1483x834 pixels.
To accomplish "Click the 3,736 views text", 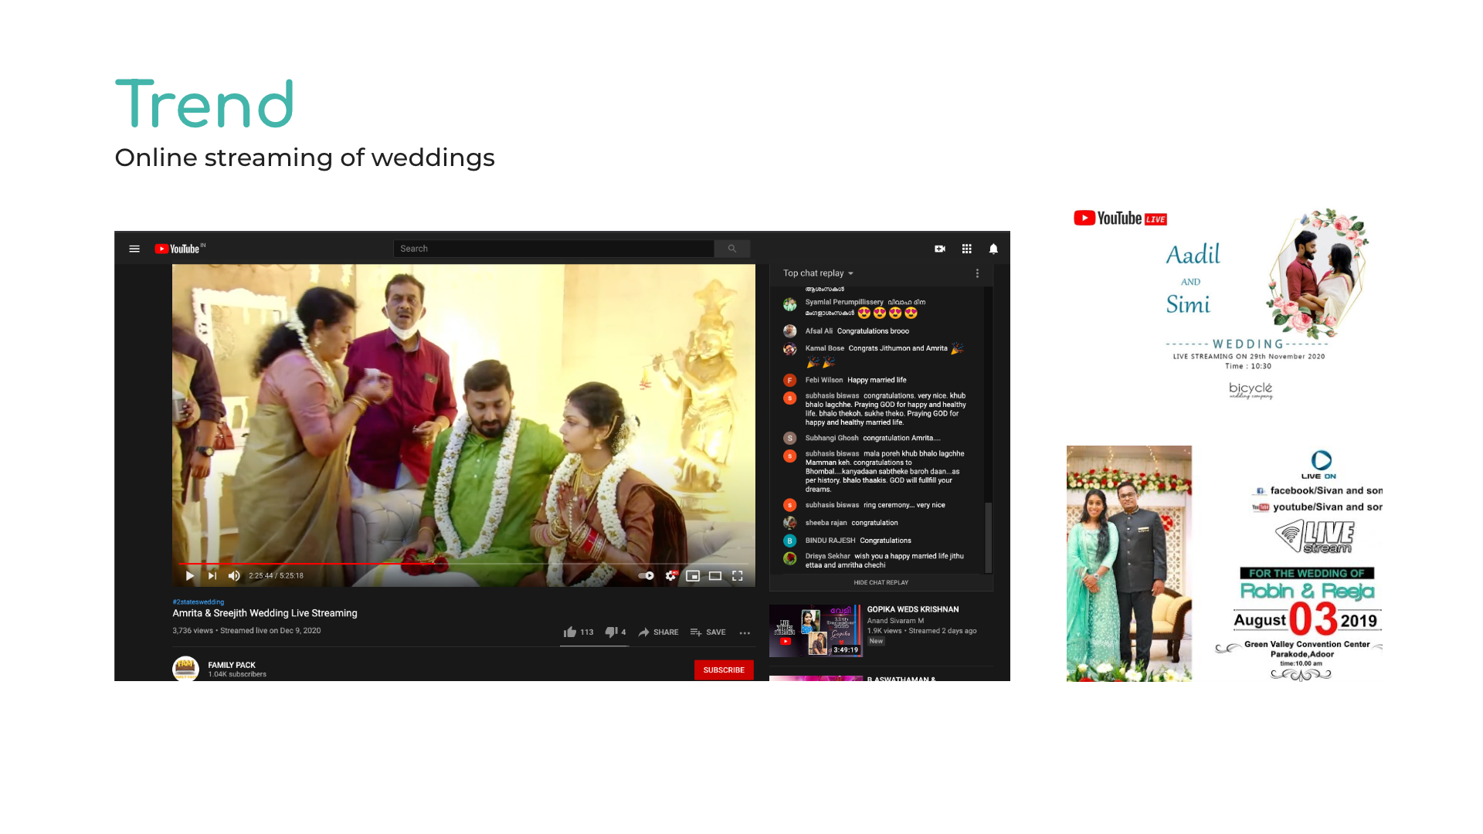I will [192, 630].
